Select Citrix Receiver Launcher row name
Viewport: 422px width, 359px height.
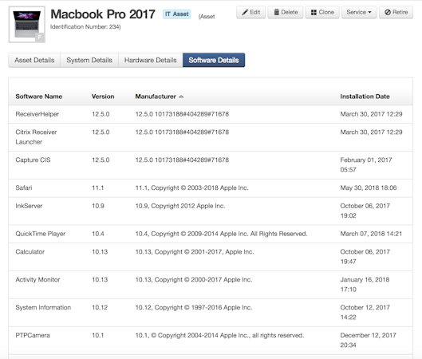(x=36, y=137)
